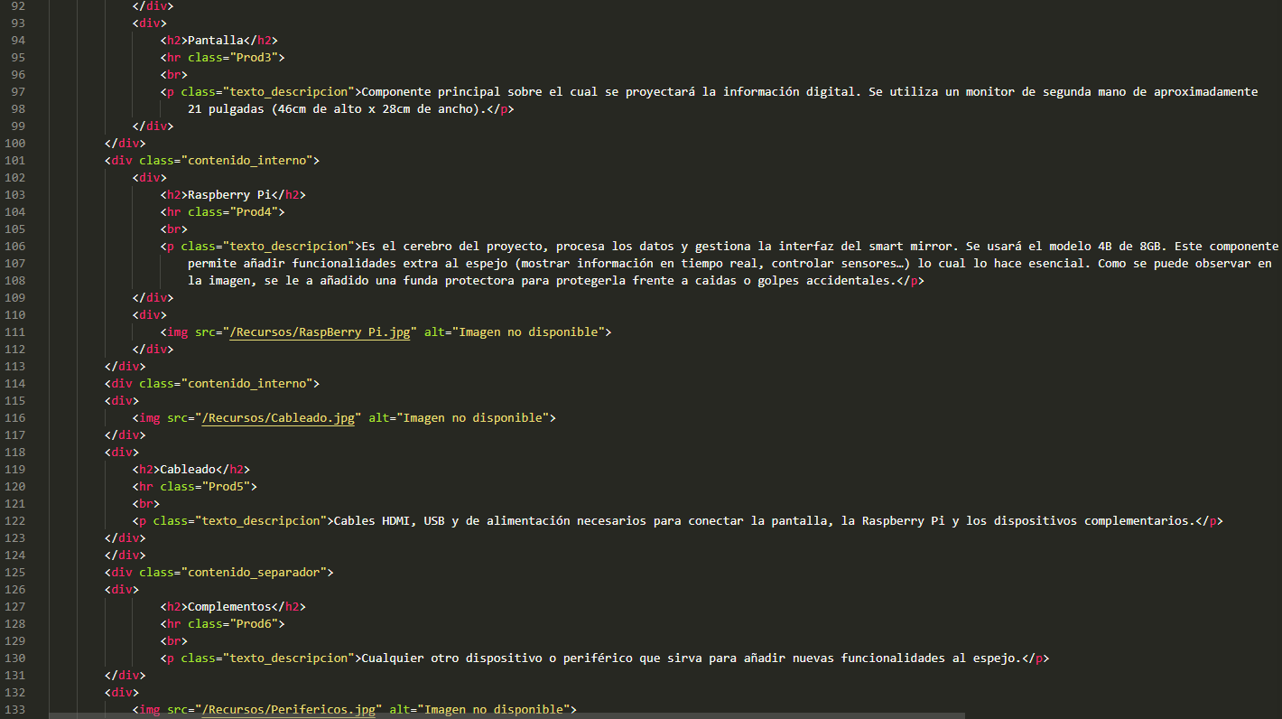Select line number 111 in the gutter
Screen dimensions: 1282x719
click(15, 332)
